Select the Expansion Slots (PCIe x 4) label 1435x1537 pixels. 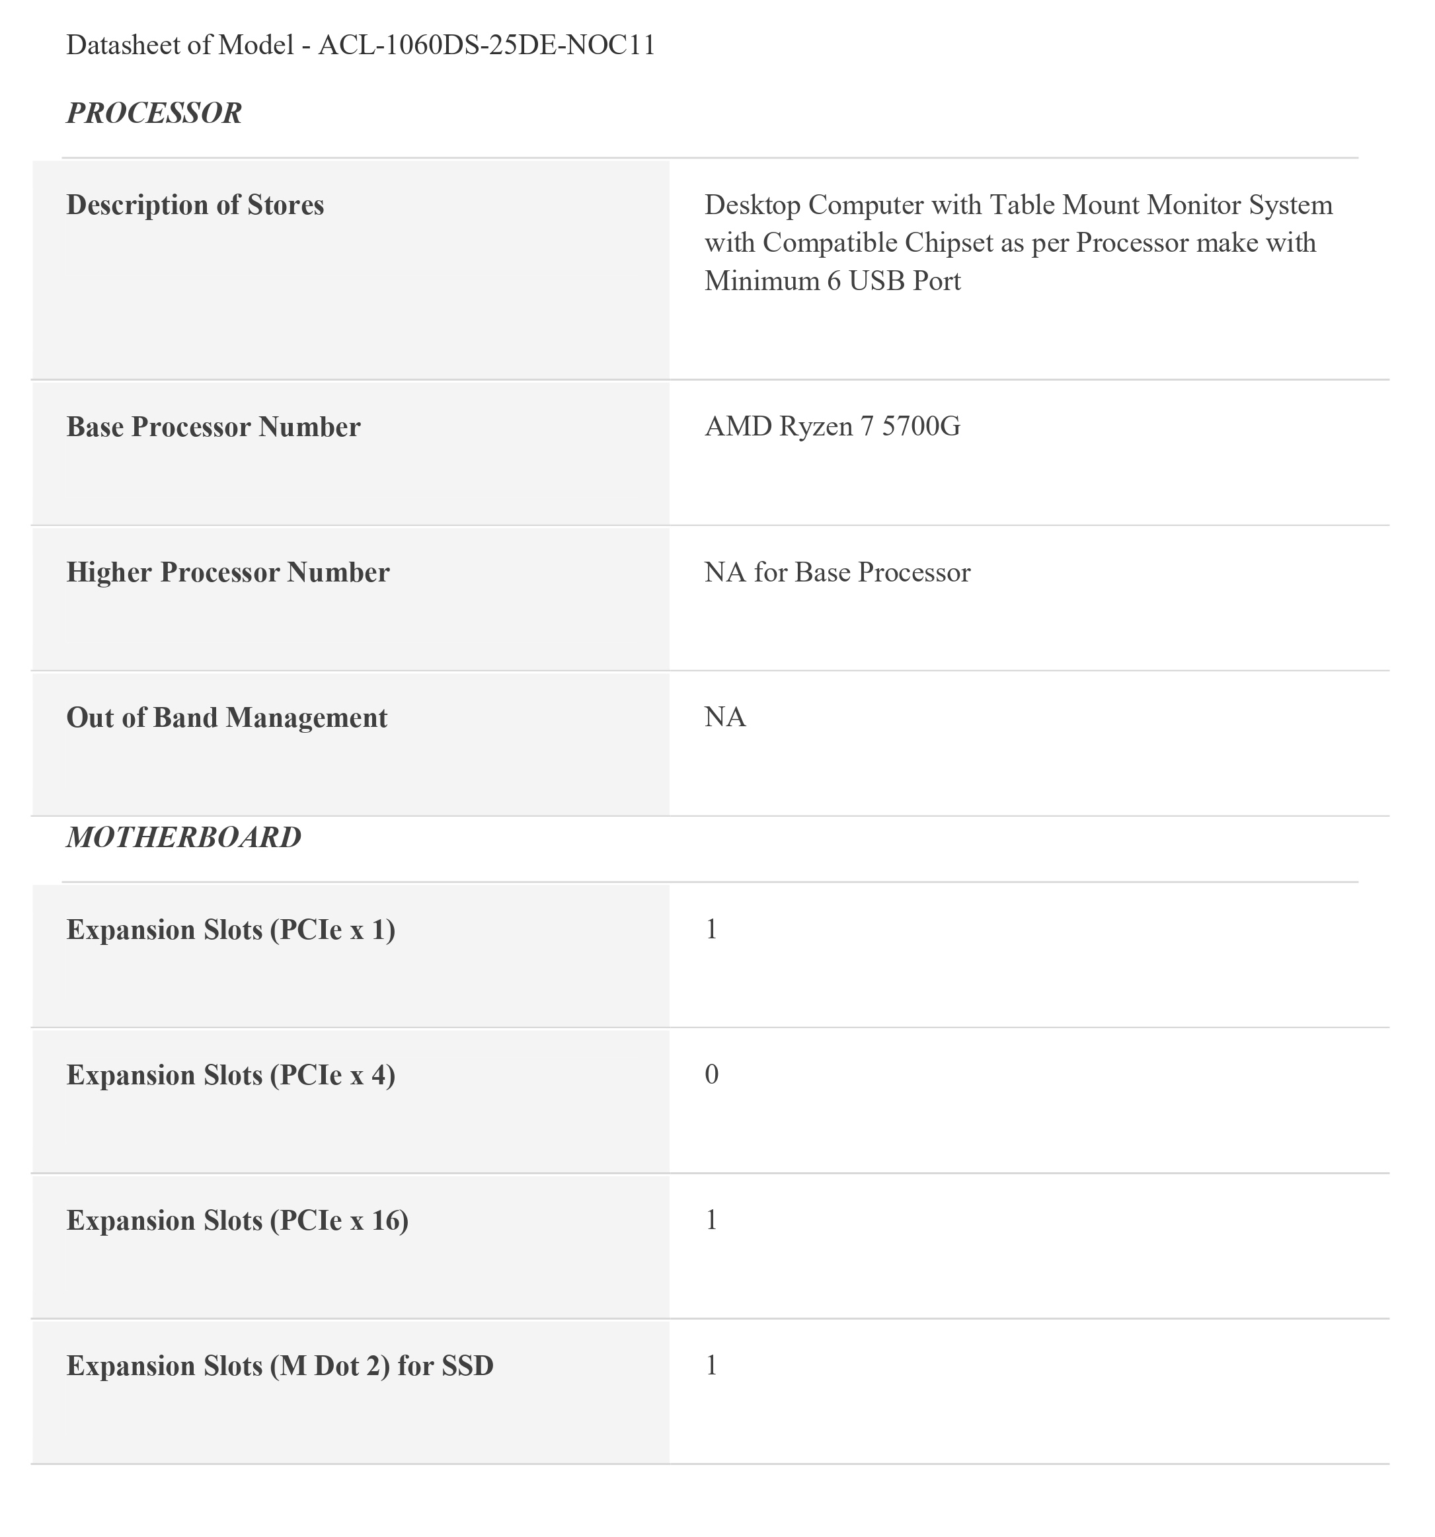tap(231, 1074)
